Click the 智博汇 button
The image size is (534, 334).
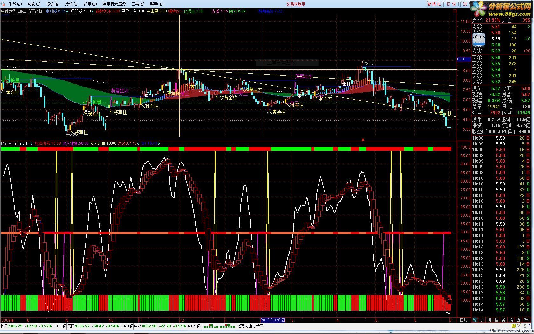tap(434, 4)
